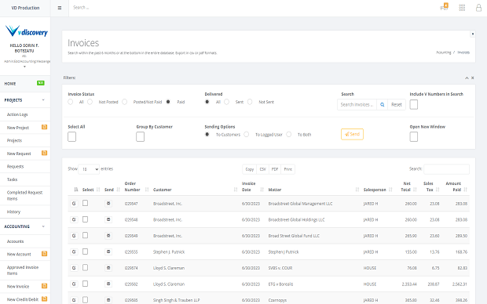Image resolution: width=487 pixels, height=304 pixels.
Task: Send invoice I229574 email icon
Action: coord(108,268)
